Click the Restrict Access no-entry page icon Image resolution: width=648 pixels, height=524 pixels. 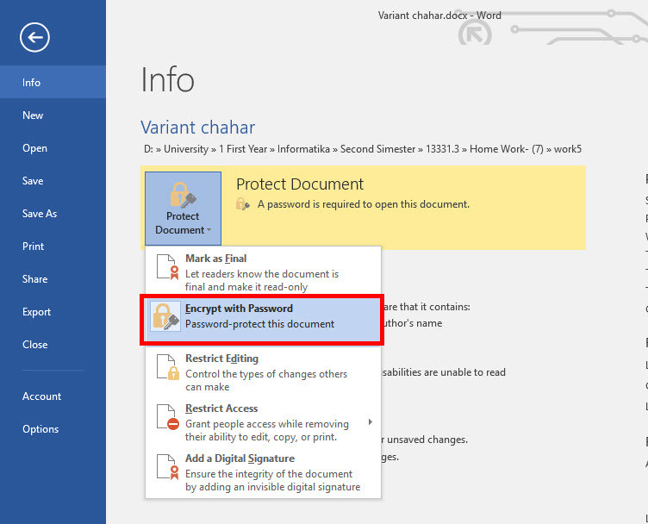pos(168,417)
